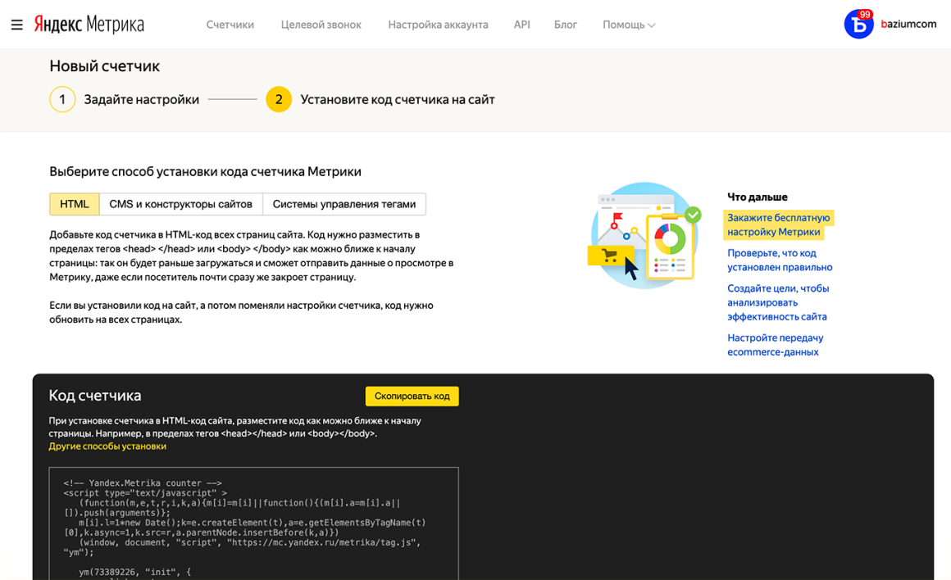Click the ym(73389226, "init" code line
This screenshot has height=580, width=951.
[x=134, y=572]
